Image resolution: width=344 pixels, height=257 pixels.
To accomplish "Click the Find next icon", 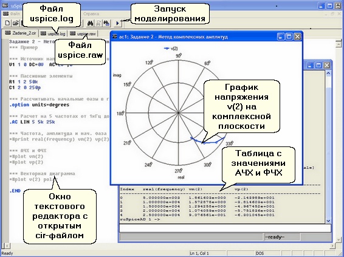I will click(98, 23).
